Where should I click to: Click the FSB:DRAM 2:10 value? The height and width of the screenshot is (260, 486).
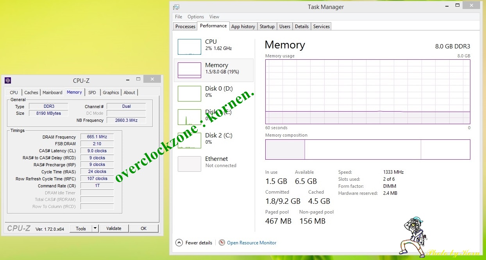[97, 144]
